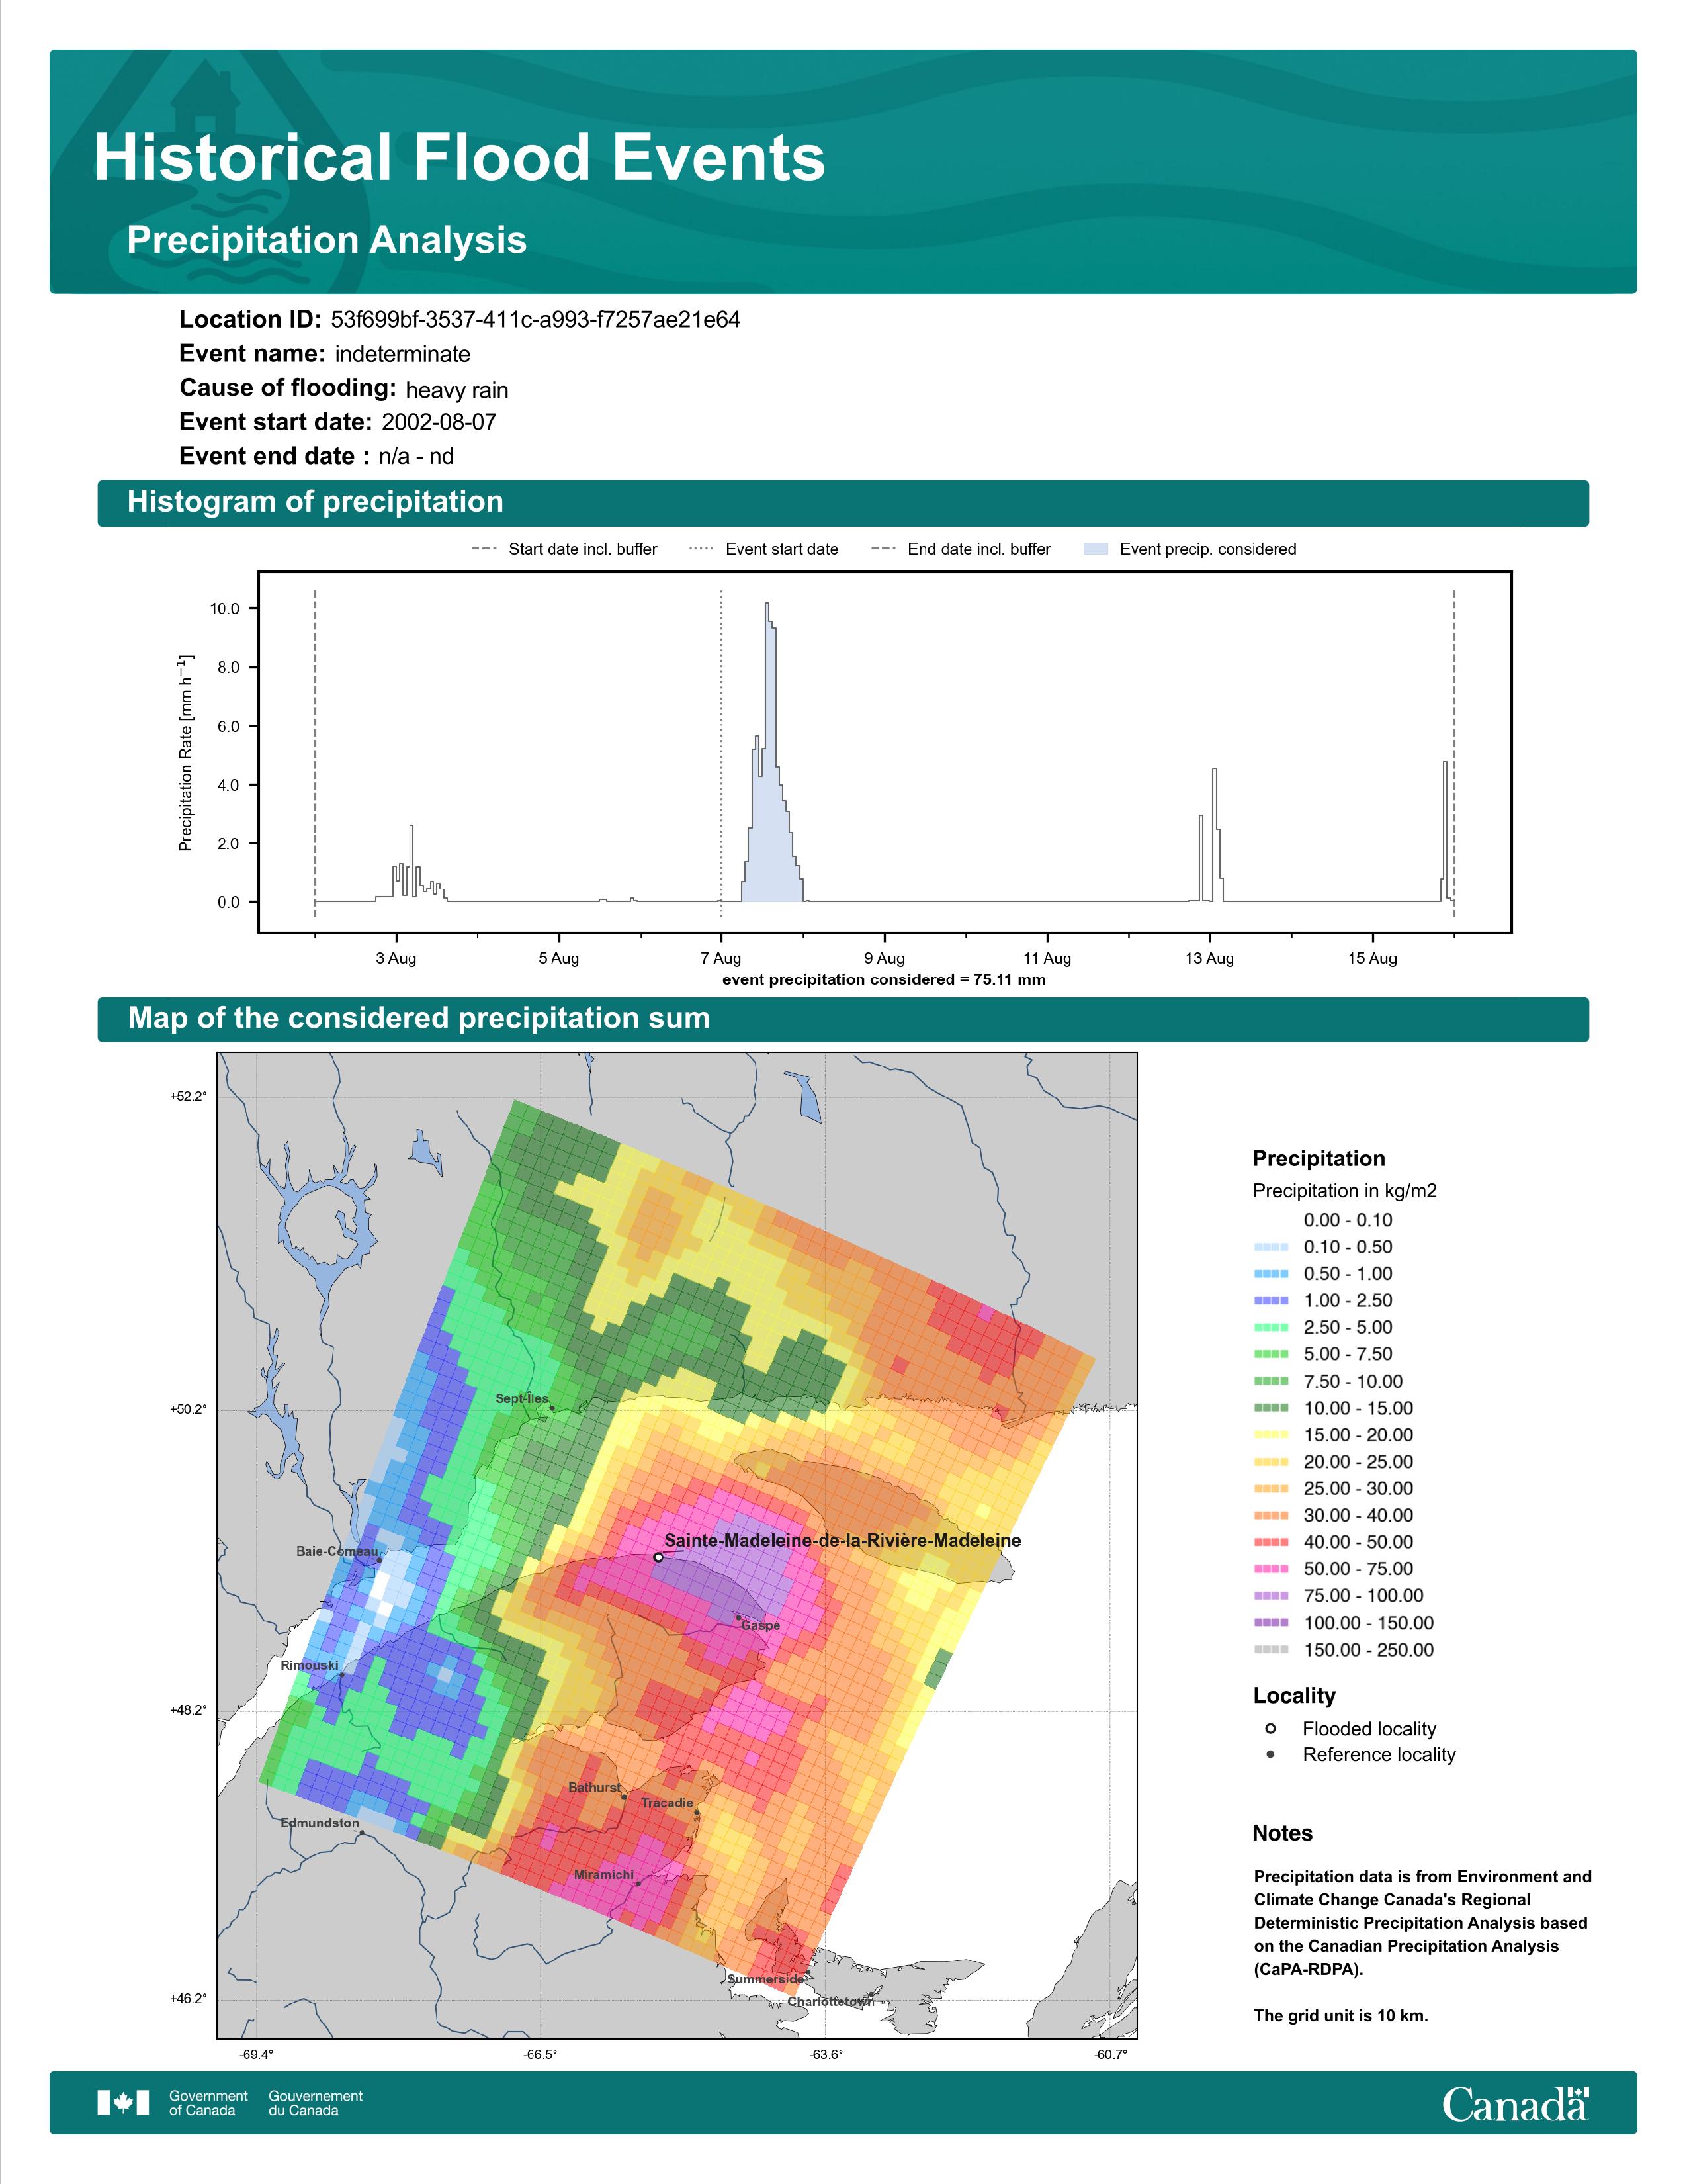This screenshot has height=2184, width=1687.
Task: Click the 40.00 - 50.00 precipitation swatch
Action: tap(1270, 1542)
